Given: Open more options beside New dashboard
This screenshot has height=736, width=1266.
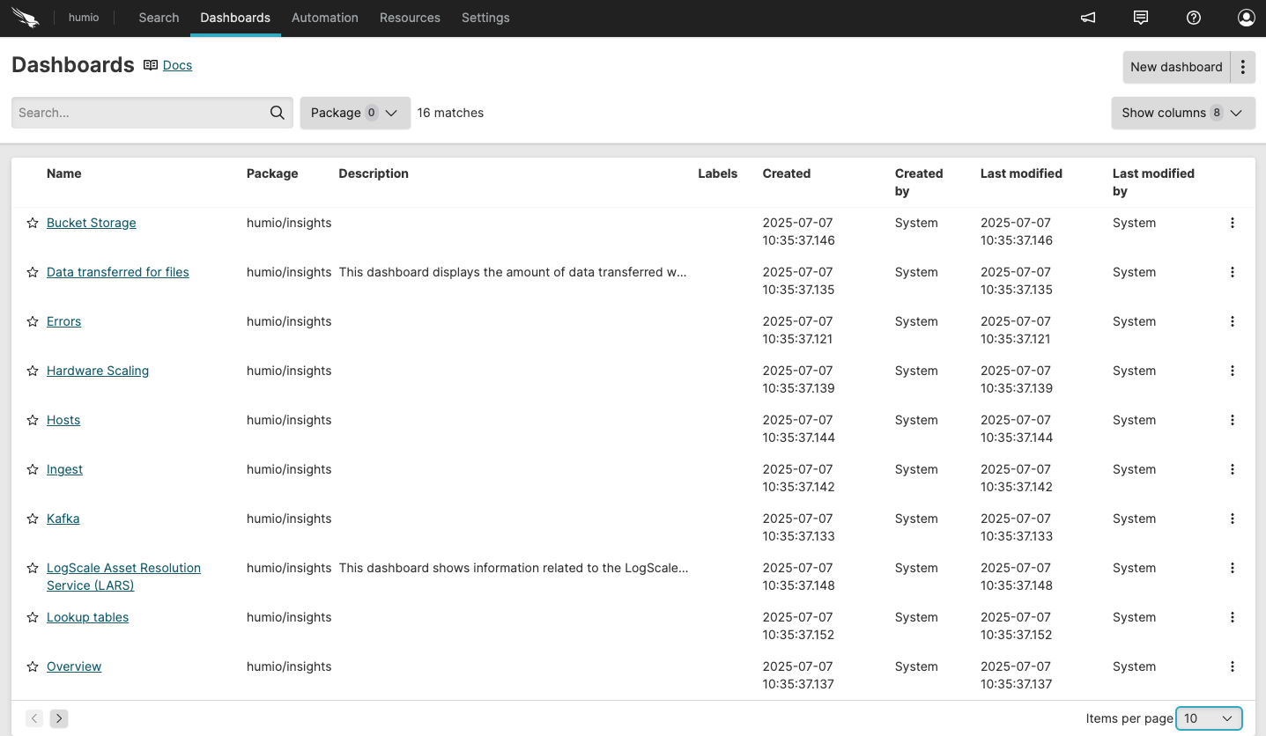Looking at the screenshot, I should coord(1242,67).
